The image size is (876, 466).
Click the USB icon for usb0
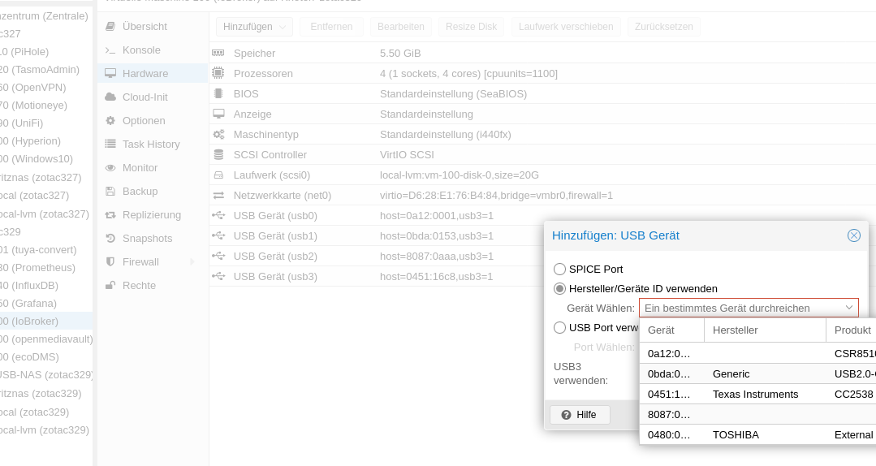218,215
